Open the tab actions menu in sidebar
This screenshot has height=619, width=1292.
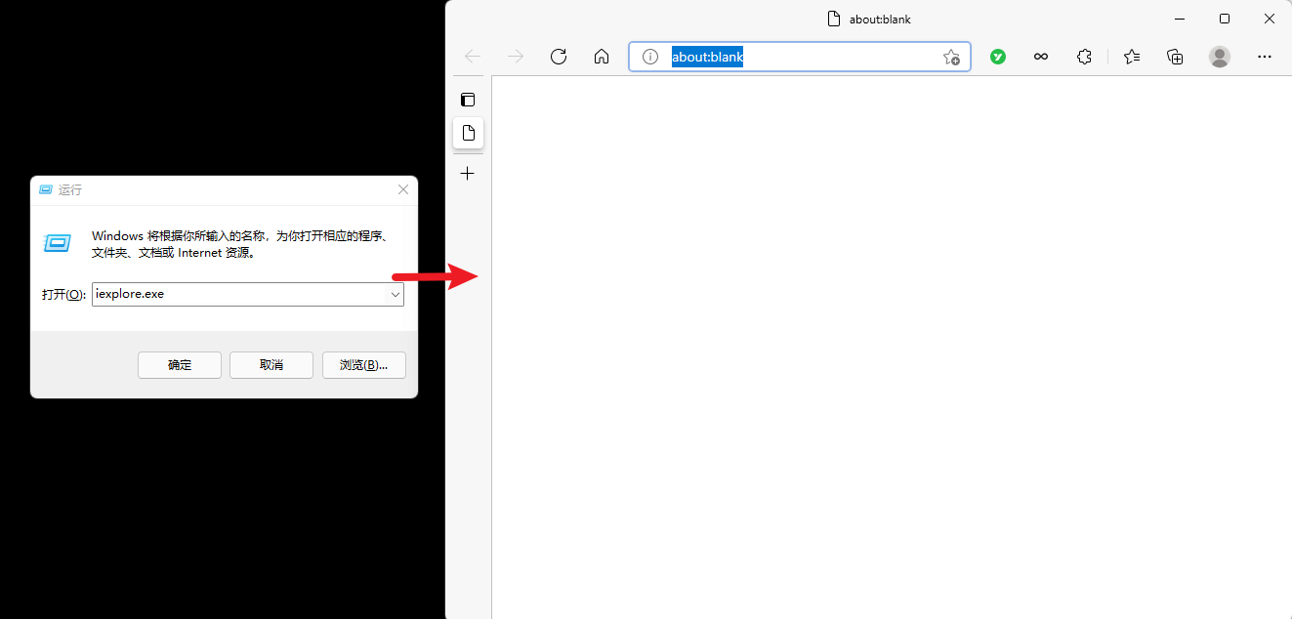468,100
